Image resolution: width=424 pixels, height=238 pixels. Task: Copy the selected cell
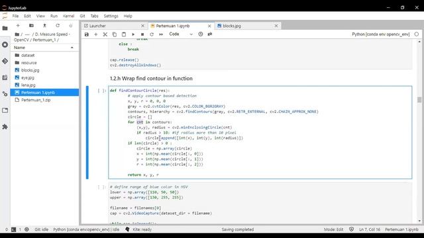coord(115,34)
